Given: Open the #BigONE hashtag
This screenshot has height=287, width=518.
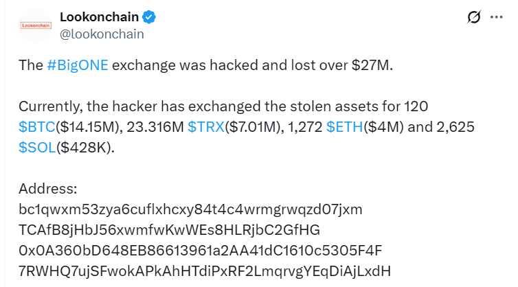Looking at the screenshot, I should point(78,65).
